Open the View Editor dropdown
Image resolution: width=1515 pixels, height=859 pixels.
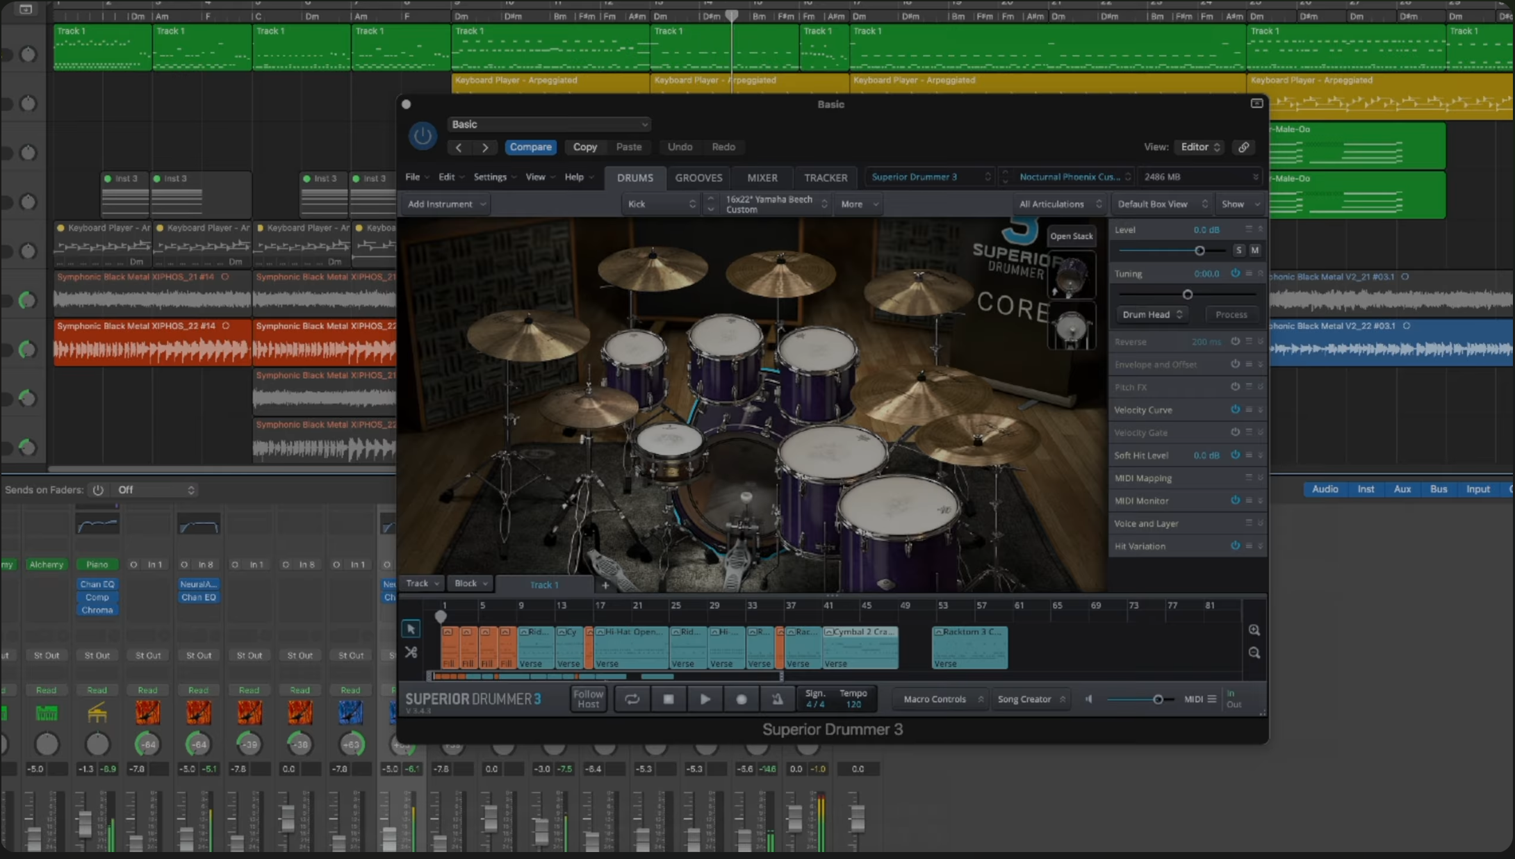coord(1199,147)
